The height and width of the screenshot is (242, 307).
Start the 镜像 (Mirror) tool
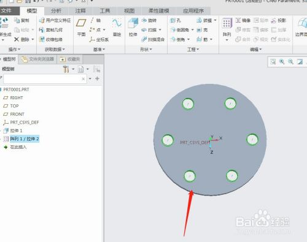[x=243, y=20]
